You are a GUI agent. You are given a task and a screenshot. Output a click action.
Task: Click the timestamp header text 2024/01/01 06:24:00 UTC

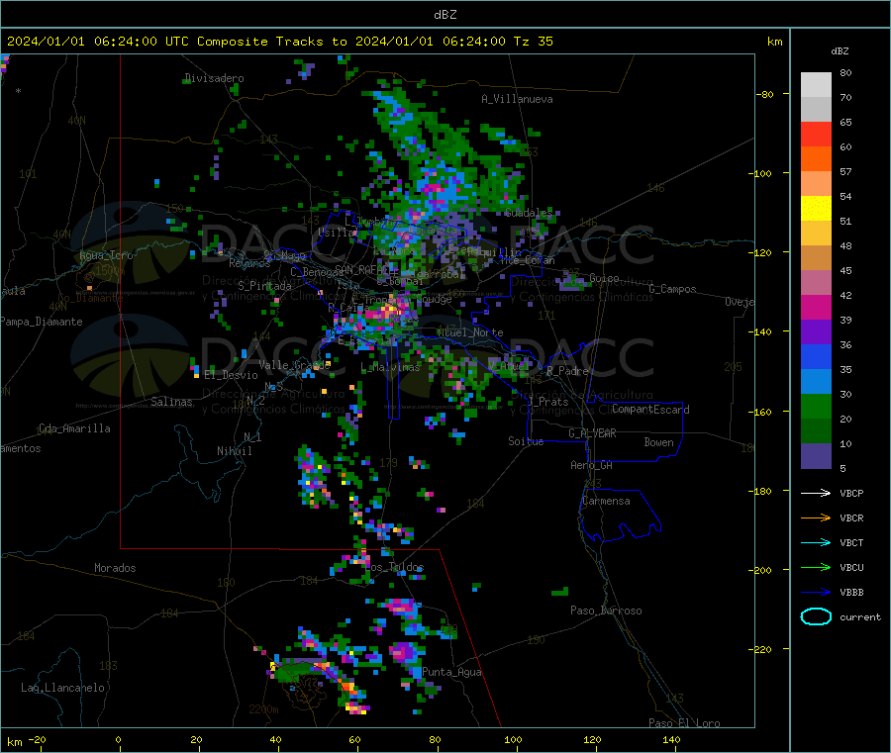click(98, 42)
